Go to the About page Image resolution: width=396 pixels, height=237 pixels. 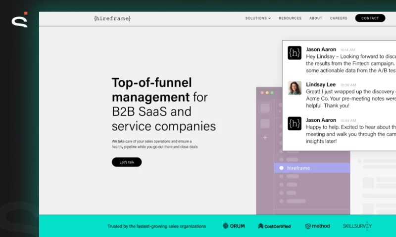315,18
